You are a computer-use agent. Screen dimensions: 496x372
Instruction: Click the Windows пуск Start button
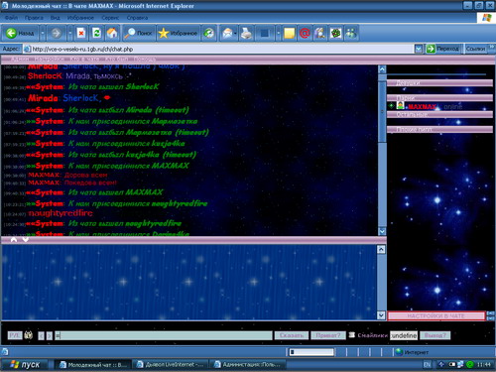point(25,364)
